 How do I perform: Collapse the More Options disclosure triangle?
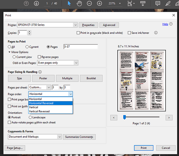coord(9,52)
